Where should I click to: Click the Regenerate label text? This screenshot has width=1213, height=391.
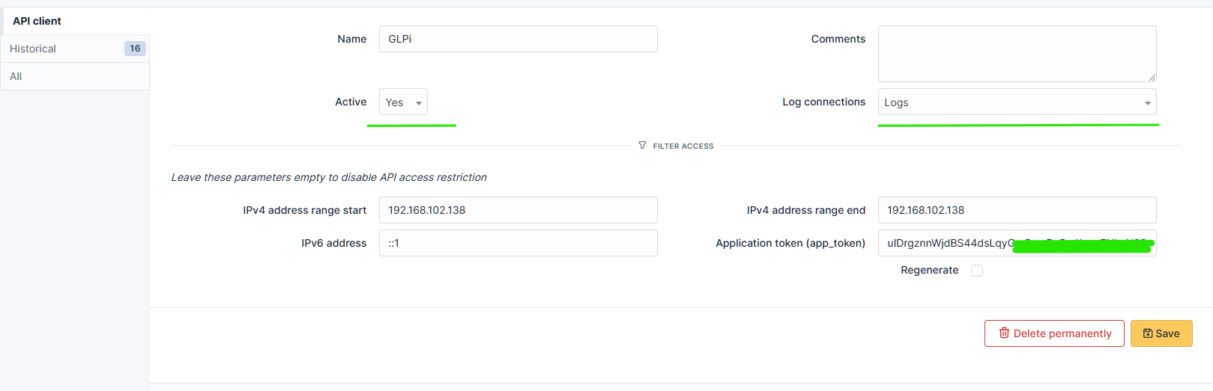tap(929, 271)
